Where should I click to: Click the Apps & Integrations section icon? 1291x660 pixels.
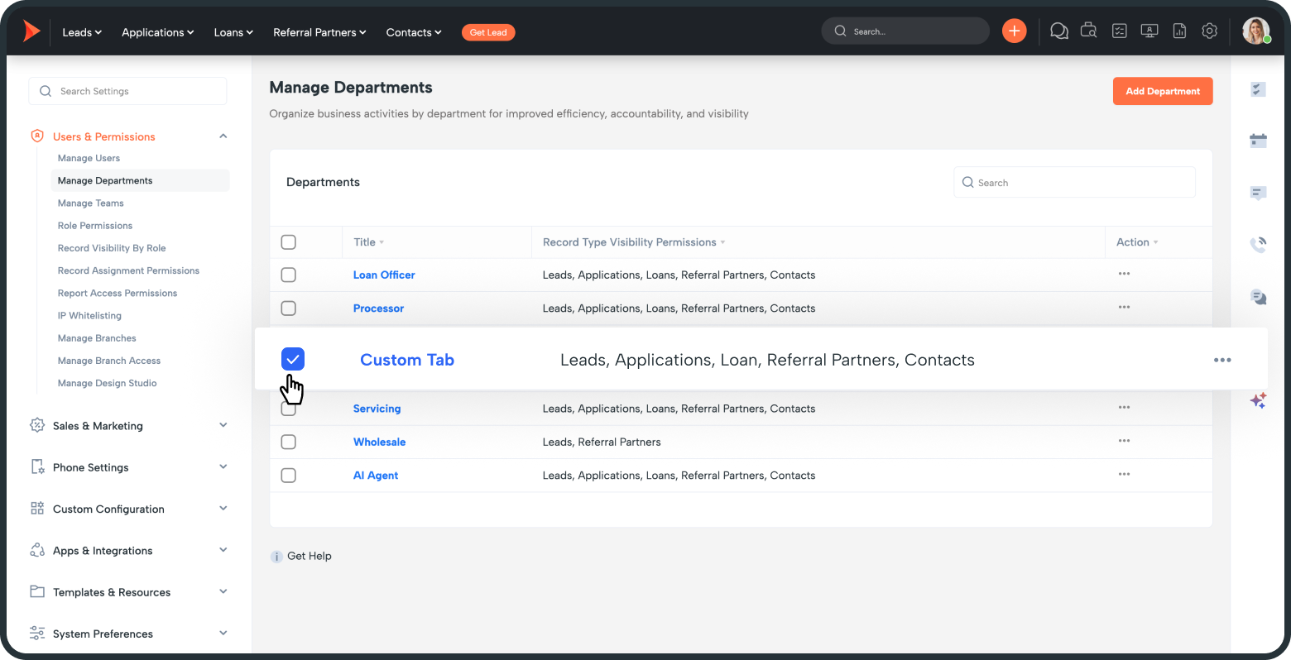[37, 550]
